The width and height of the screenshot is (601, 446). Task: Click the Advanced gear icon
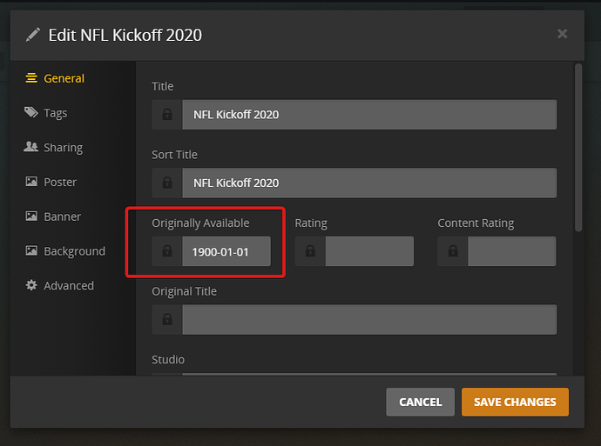click(x=31, y=285)
